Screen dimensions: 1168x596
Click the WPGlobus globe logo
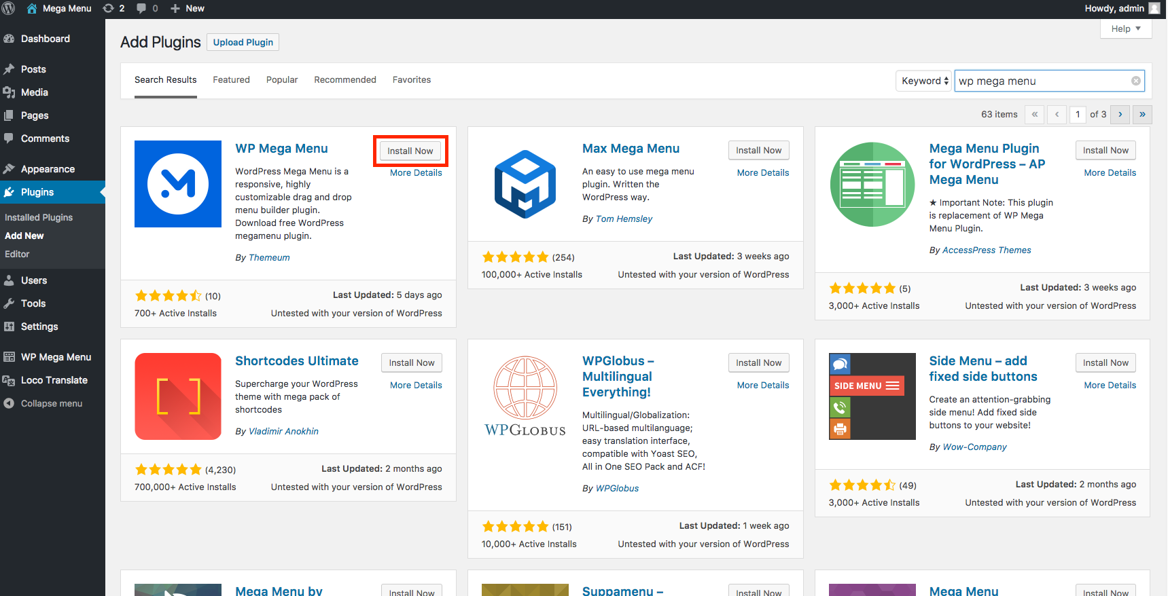[525, 396]
